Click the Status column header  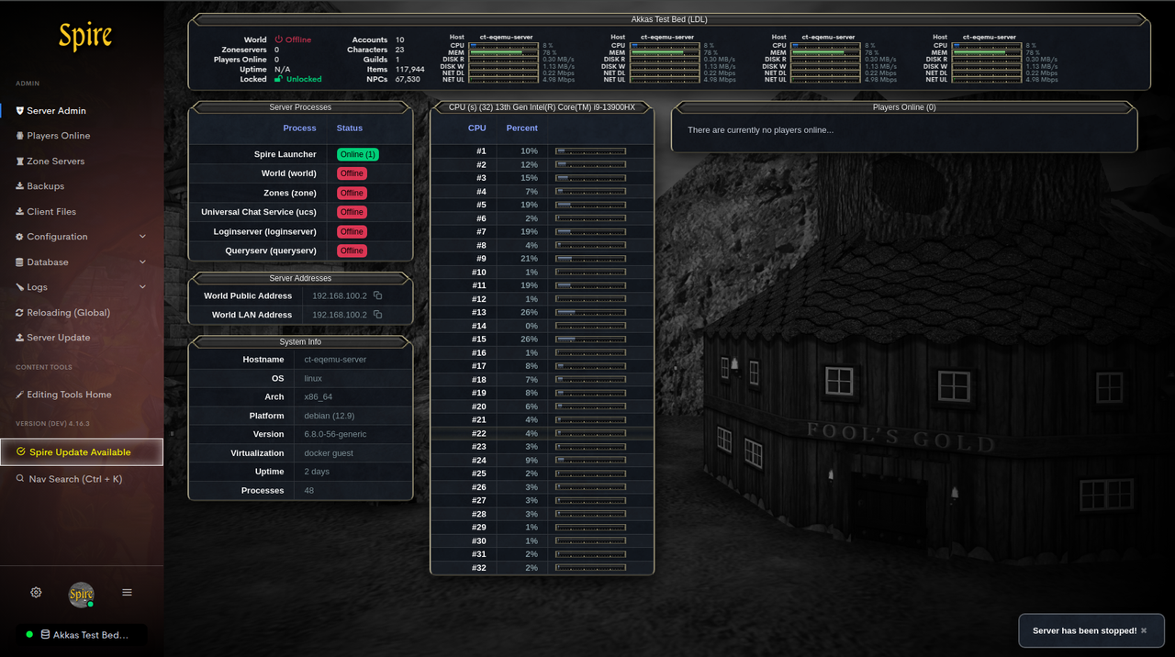point(350,128)
